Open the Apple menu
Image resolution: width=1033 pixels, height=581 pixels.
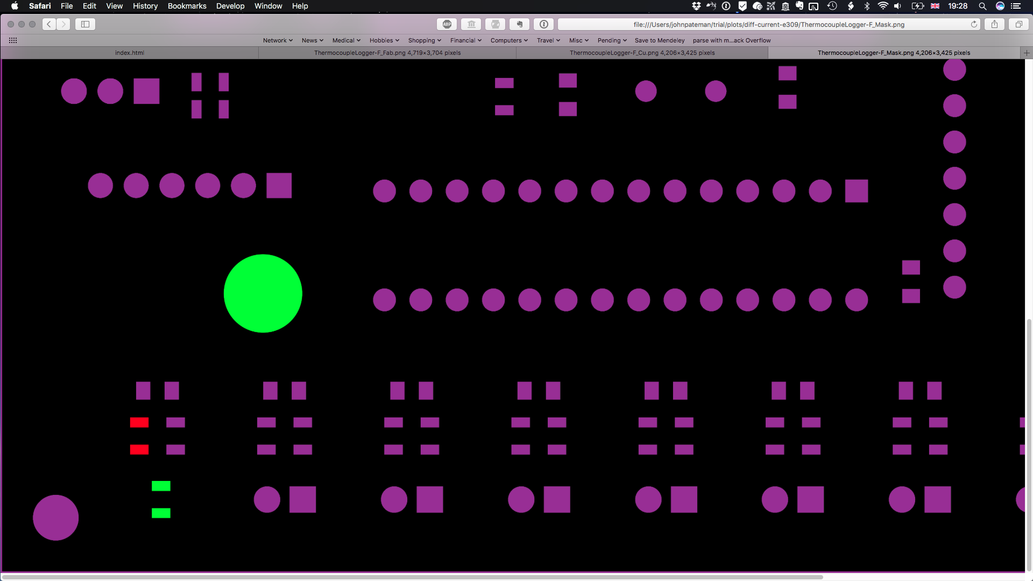coord(15,6)
